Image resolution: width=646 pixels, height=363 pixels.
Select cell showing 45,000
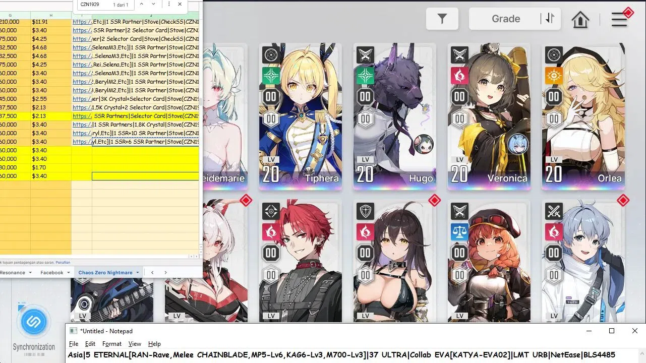point(15,99)
